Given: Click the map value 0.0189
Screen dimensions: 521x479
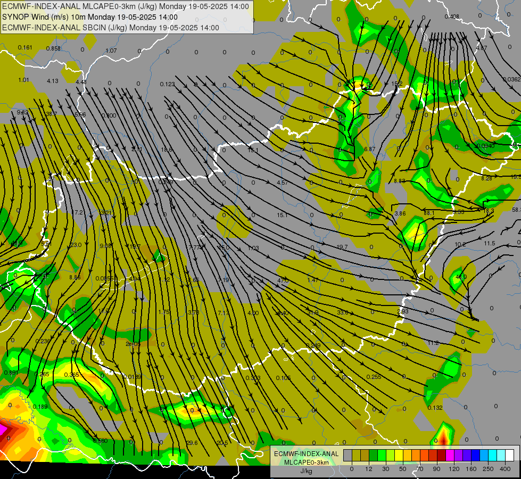Looking at the screenshot, I should pyautogui.click(x=132, y=377).
